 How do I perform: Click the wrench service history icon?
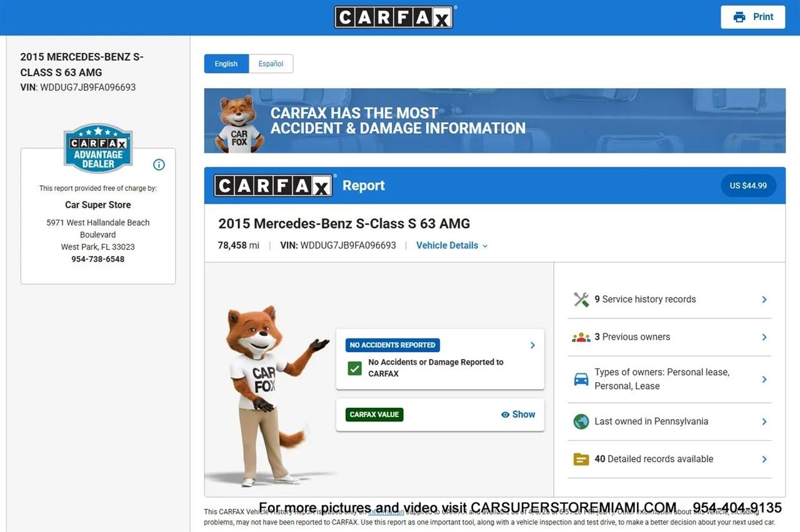coord(581,300)
